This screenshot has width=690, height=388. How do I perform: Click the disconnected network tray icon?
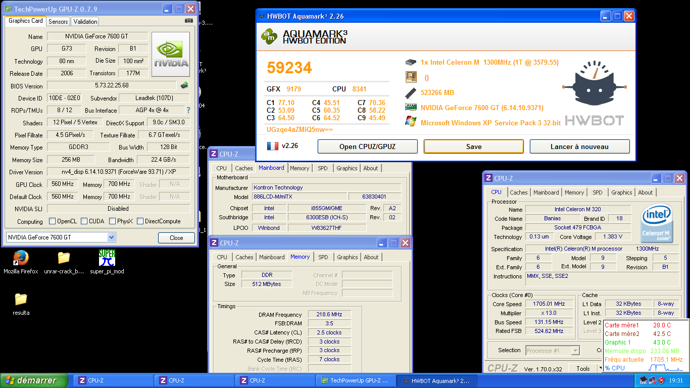click(x=653, y=380)
